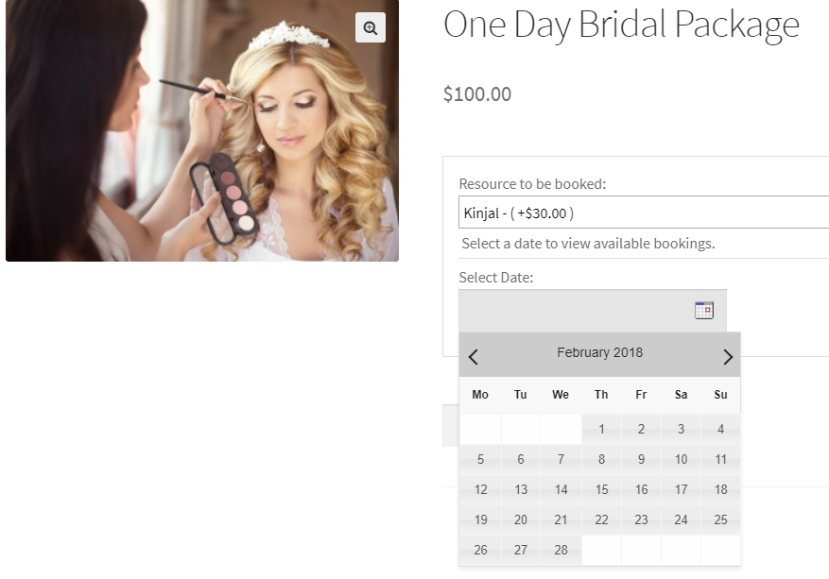Screen dimensions: 829x579
Task: Advance to next month arrow
Action: [727, 356]
